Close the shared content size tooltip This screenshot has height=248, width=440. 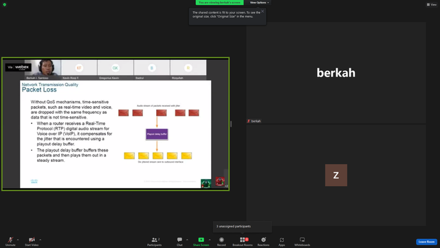pyautogui.click(x=263, y=11)
